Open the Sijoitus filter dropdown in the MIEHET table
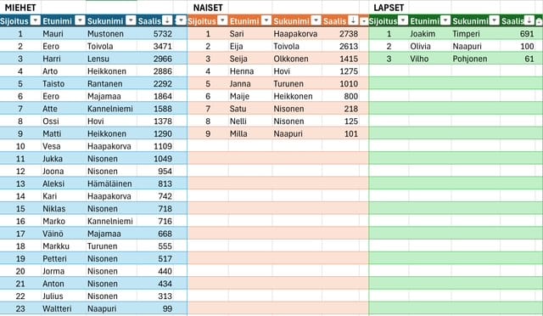Image resolution: width=543 pixels, height=316 pixels. point(36,20)
